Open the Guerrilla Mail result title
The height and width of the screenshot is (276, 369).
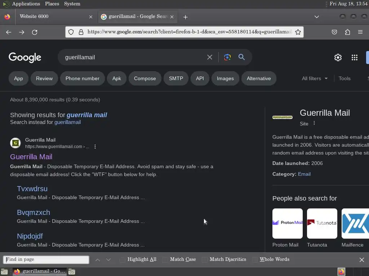(x=31, y=157)
